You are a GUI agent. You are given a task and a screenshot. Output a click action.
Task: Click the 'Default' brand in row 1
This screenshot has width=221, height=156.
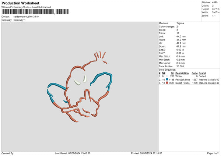pyautogui.click(x=203, y=76)
